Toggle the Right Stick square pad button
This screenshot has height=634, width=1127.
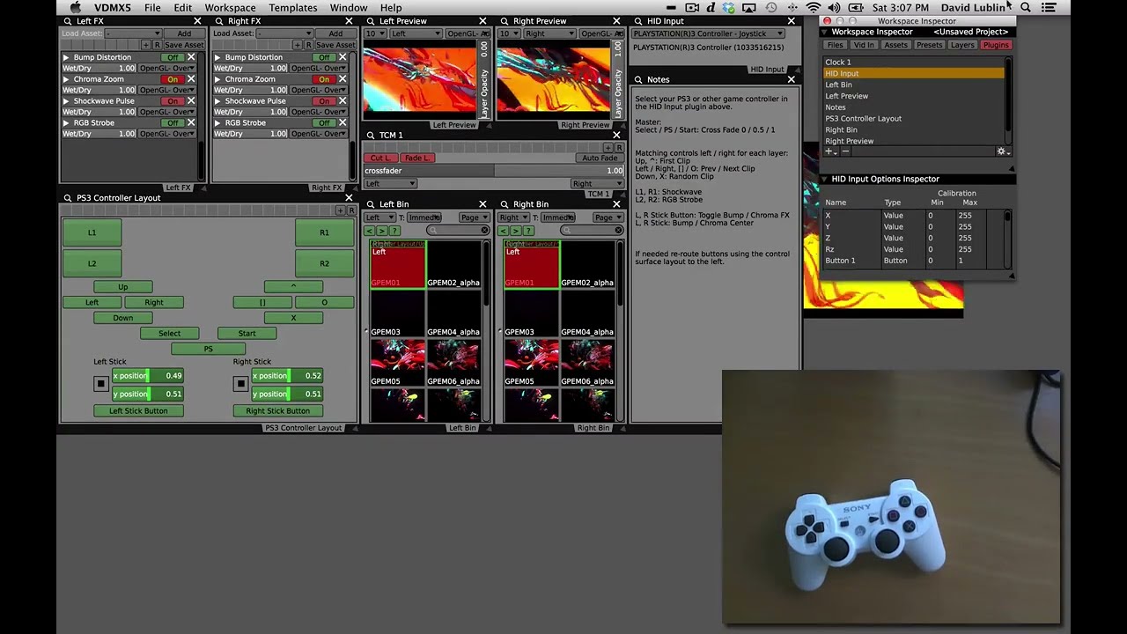tap(240, 384)
